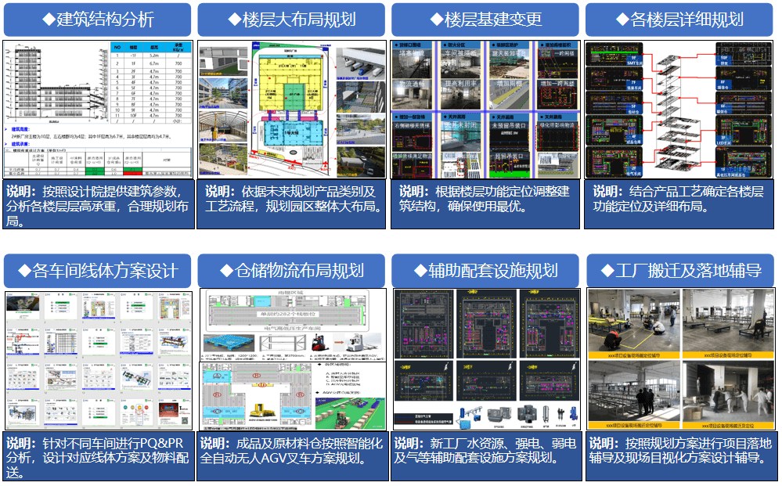Open the campus layout plan image
This screenshot has height=486, width=782.
point(291,110)
